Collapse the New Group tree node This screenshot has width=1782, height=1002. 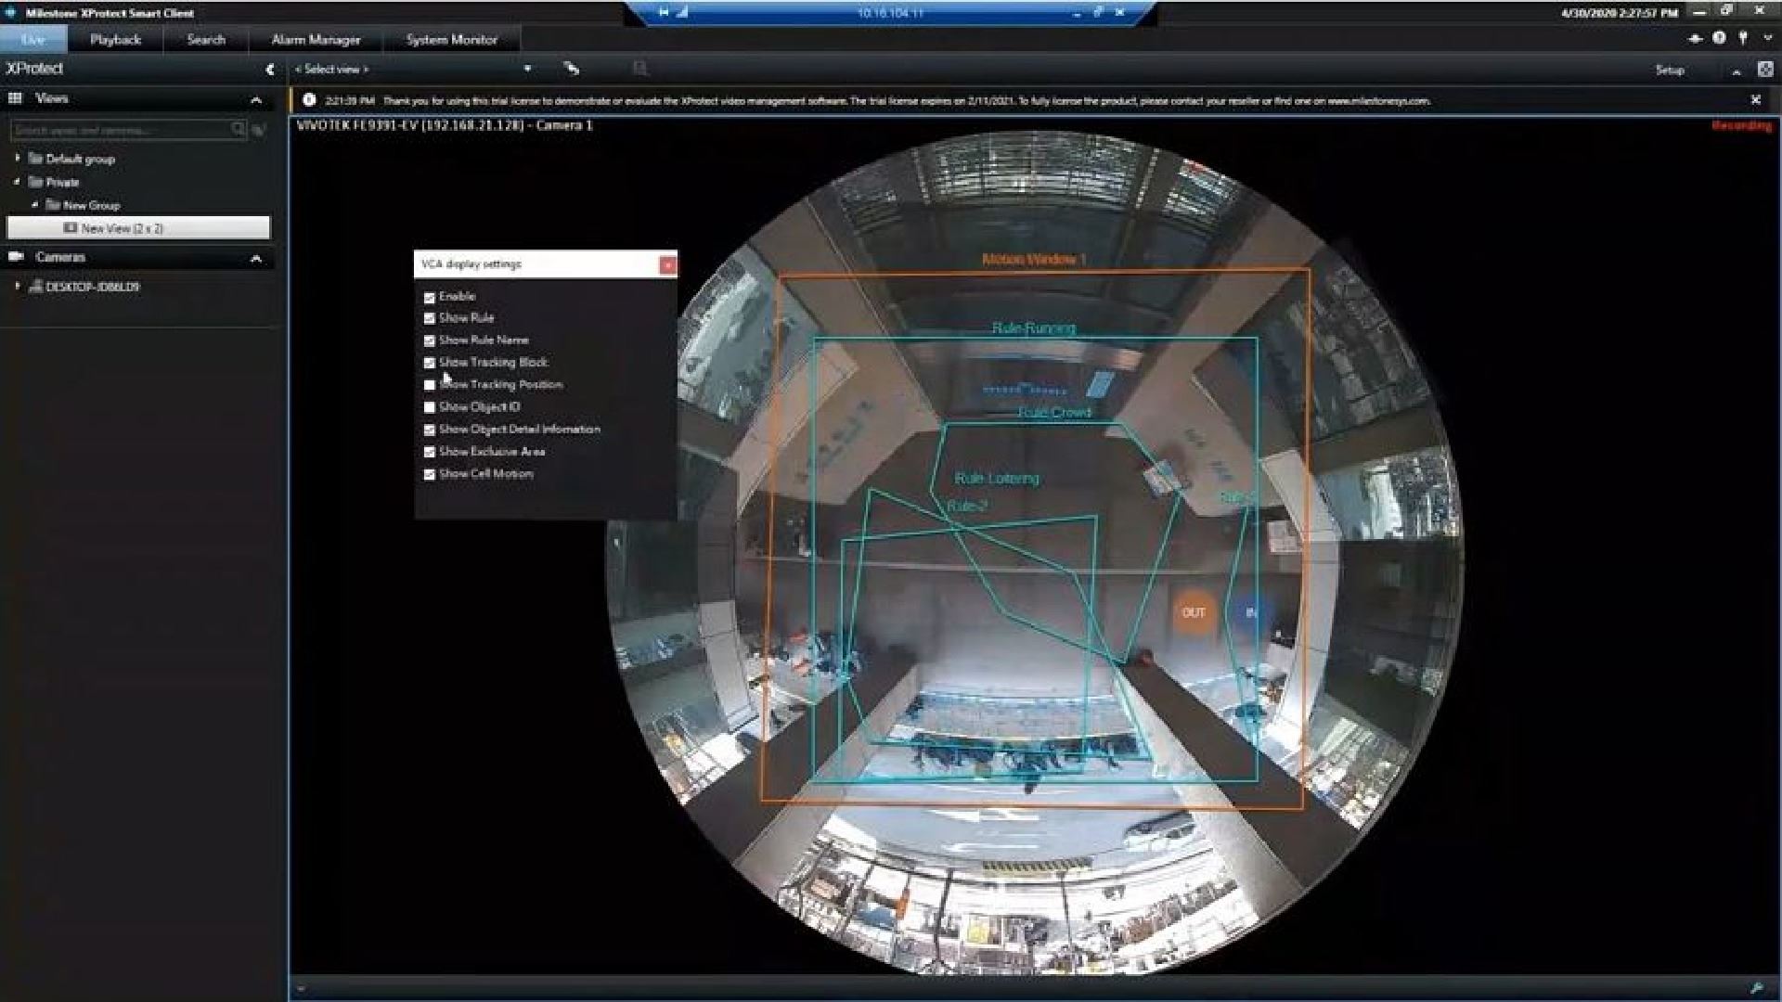pos(35,205)
